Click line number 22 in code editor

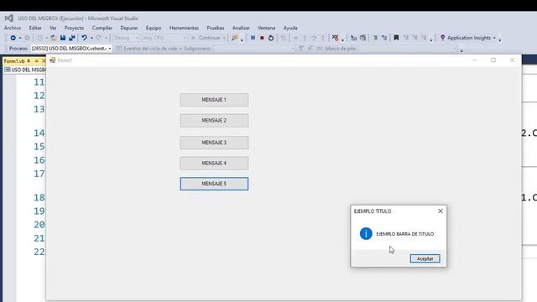coord(39,252)
